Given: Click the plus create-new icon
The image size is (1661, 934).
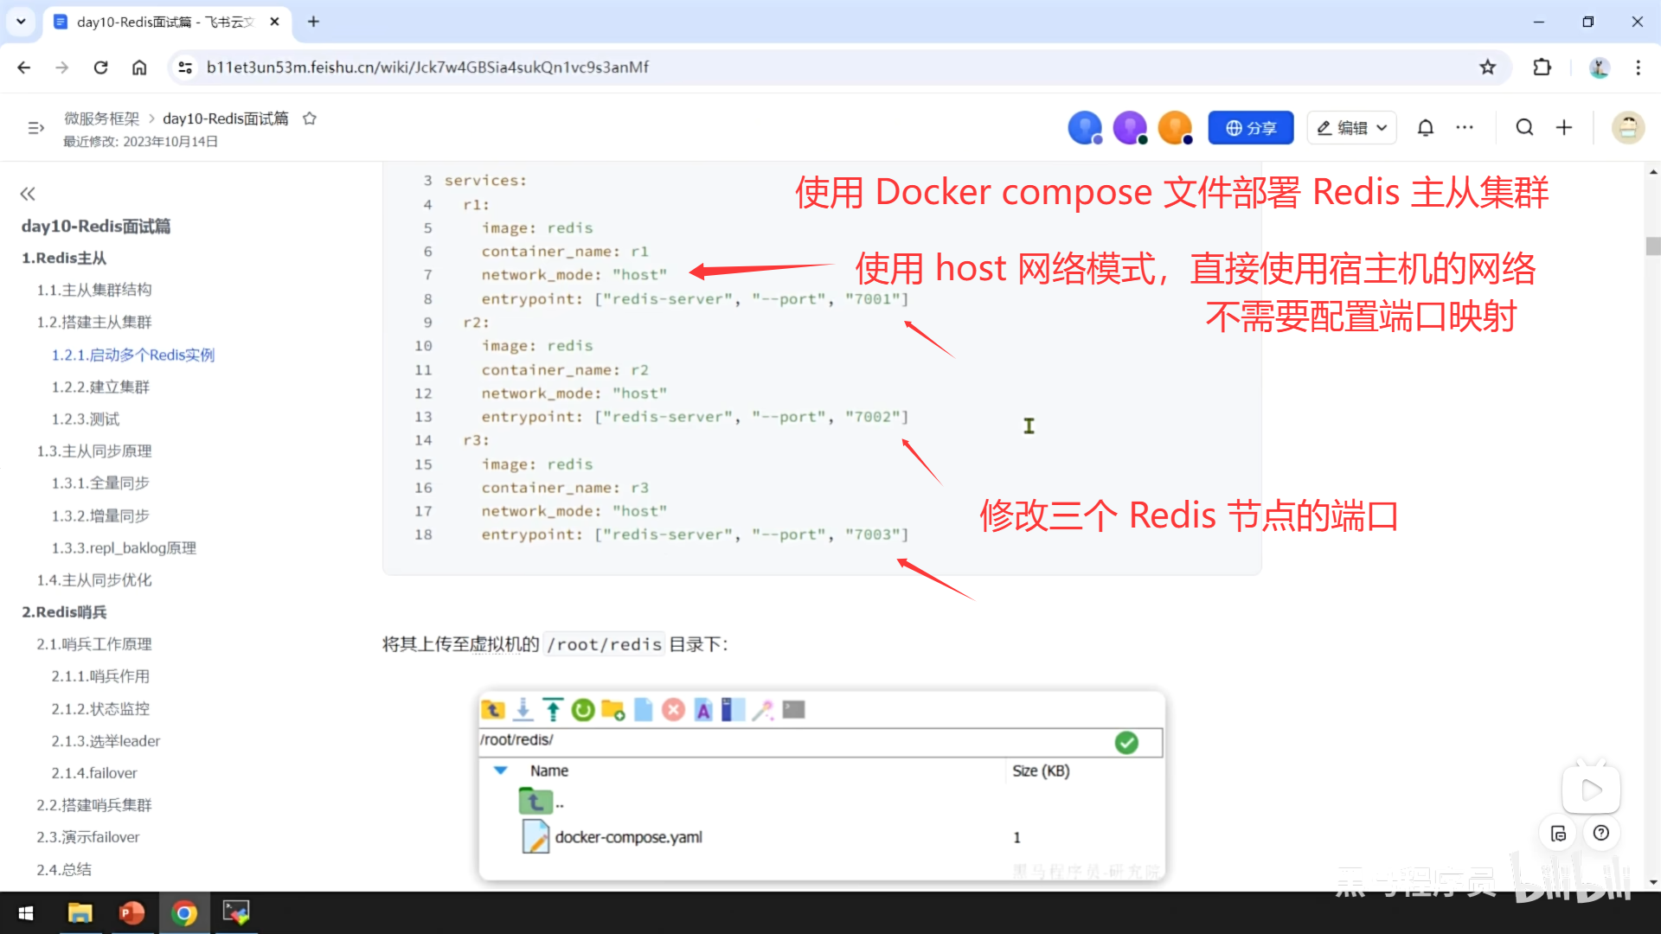Looking at the screenshot, I should (x=1564, y=128).
